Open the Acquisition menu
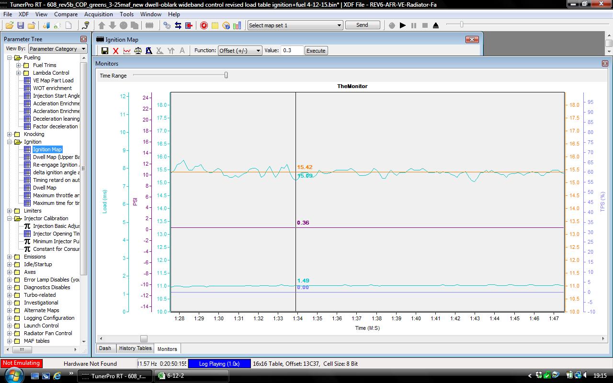This screenshot has width=613, height=383. pos(99,14)
